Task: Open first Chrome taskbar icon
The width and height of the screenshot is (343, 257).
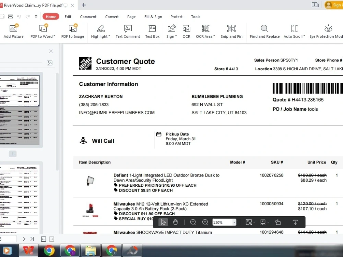Action: [49, 250]
